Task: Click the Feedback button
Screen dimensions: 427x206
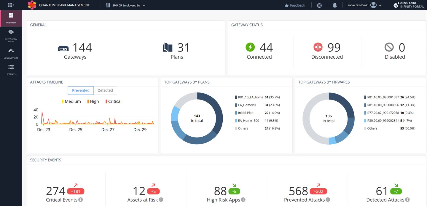Action: [295, 5]
